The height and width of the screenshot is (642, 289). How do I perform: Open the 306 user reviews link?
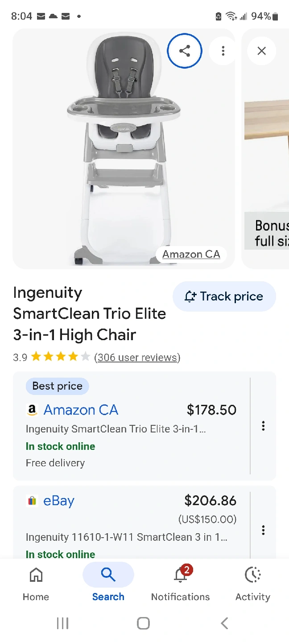click(x=137, y=357)
